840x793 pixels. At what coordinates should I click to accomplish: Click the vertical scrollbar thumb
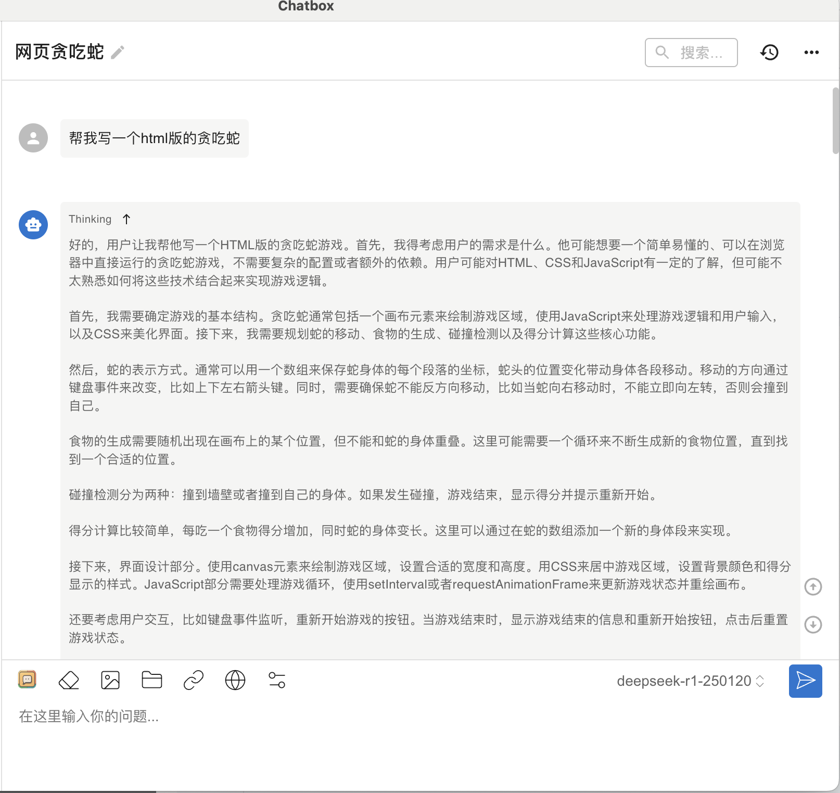pyautogui.click(x=836, y=121)
